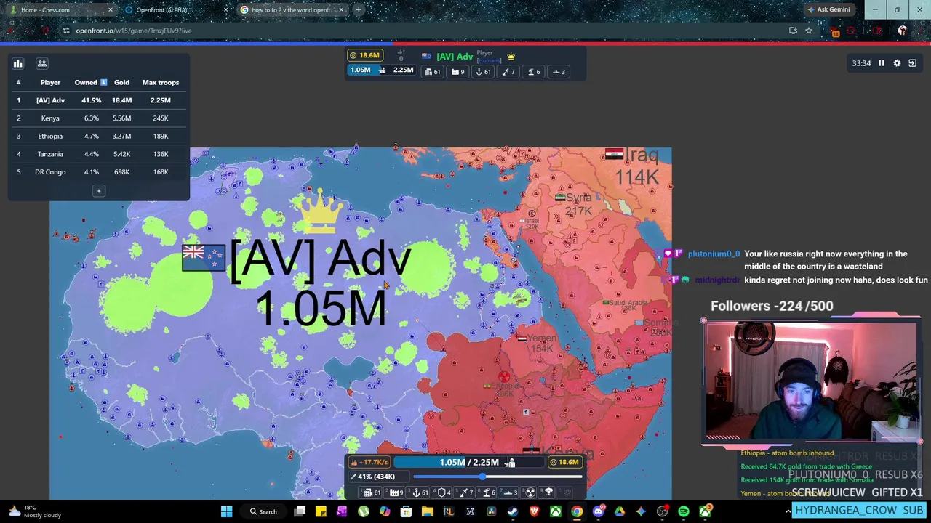Open Steam from taskbar
The height and width of the screenshot is (523, 931).
point(513,512)
